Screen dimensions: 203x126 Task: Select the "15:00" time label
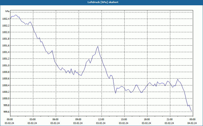coord(124,119)
